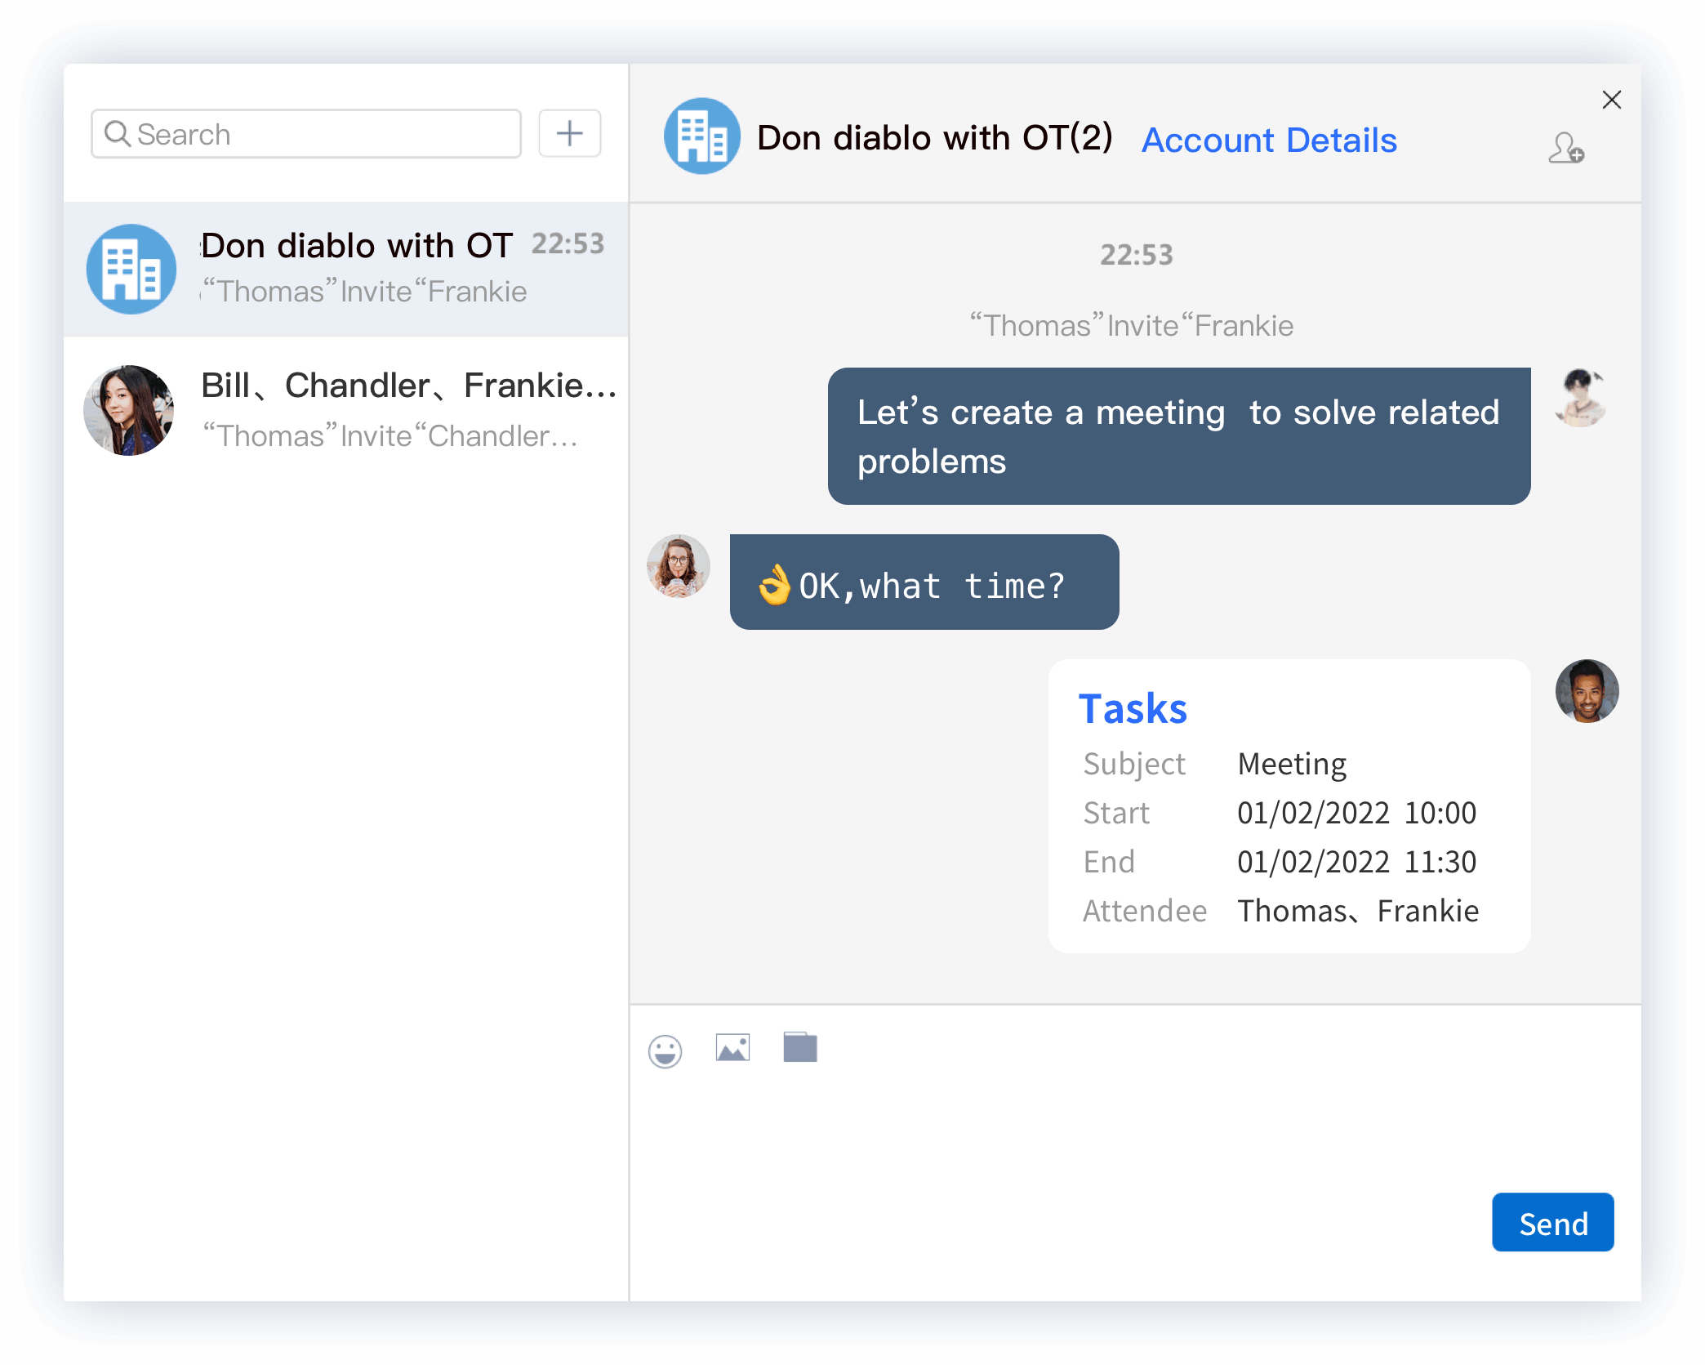
Task: Click the long-haired woman's group chat avatar
Action: [x=129, y=410]
